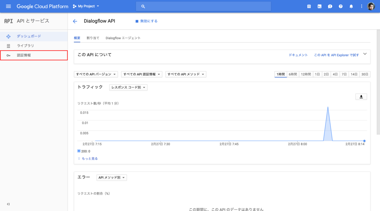Image resolution: width=380 pixels, height=211 pixels.
Task: Switch to Dialogflow エージェント tab
Action: 123,38
